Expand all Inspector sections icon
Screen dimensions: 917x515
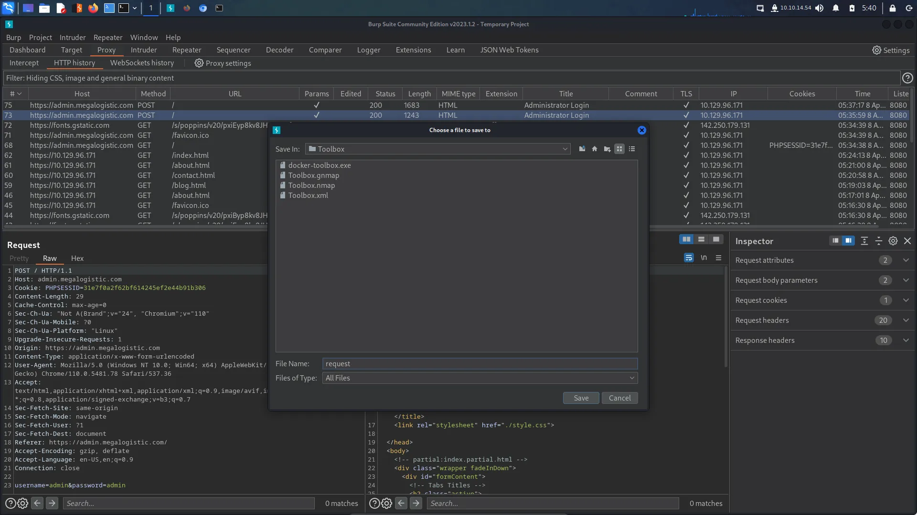click(x=864, y=241)
